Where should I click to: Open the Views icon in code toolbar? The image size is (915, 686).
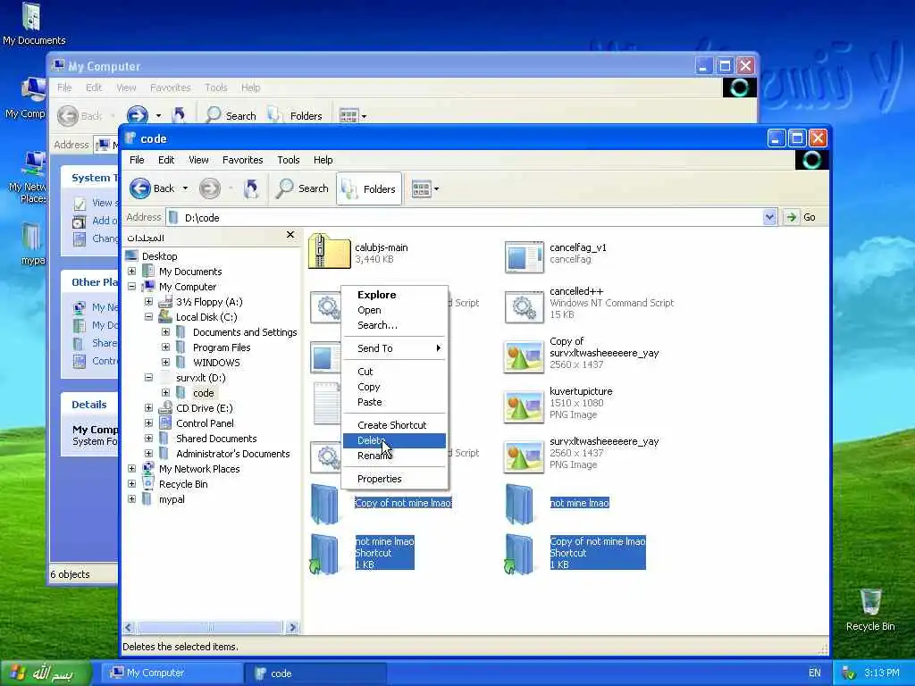(x=421, y=189)
